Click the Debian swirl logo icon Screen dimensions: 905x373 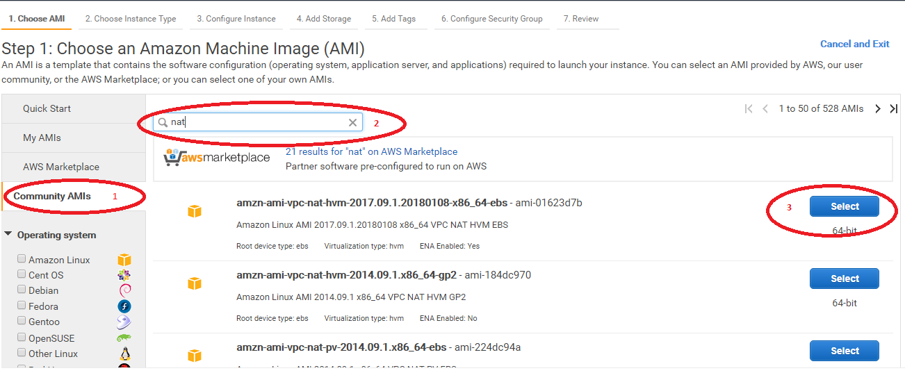coord(124,290)
